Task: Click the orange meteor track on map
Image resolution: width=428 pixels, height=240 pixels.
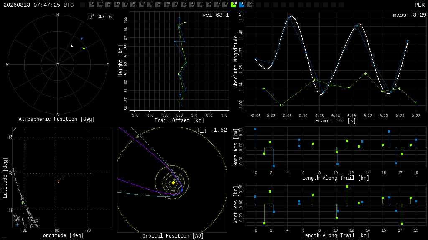Action: coord(59,181)
